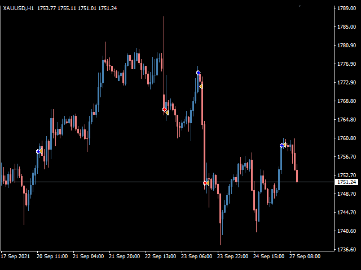This screenshot has height=270, width=361.
Task: Click the orange marker beside the 22 Sep red arrow
Action: coord(167,112)
